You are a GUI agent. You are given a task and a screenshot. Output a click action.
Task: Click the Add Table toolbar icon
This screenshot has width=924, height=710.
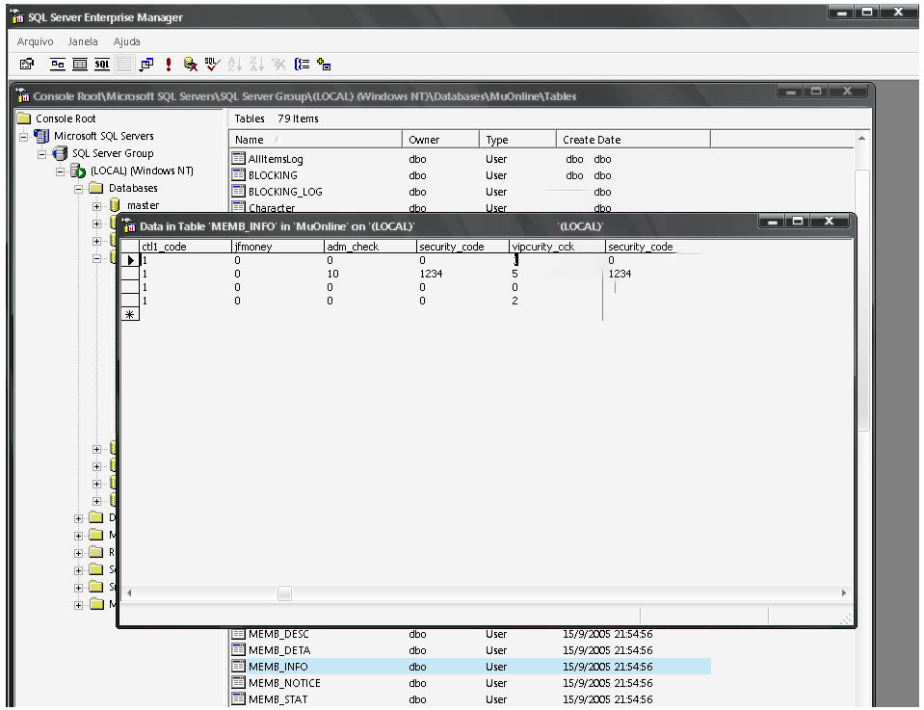(324, 65)
